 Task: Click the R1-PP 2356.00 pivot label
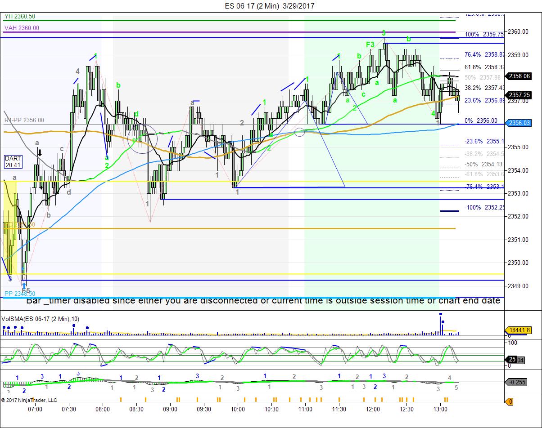point(24,120)
